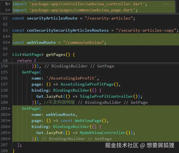Click the '/AssetsSingleProfit' route string
This screenshot has height=153, width=179.
click(72, 78)
